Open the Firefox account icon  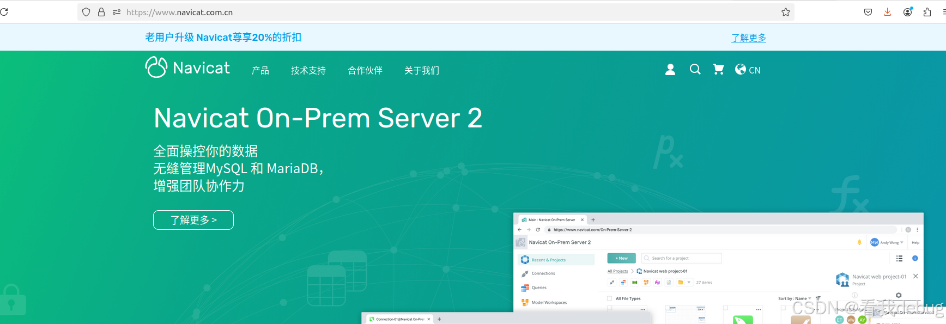tap(908, 12)
